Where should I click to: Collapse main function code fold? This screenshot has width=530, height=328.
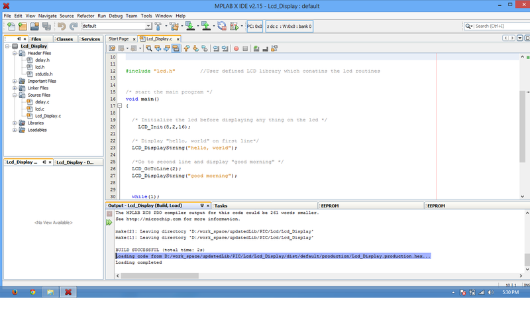click(x=120, y=106)
